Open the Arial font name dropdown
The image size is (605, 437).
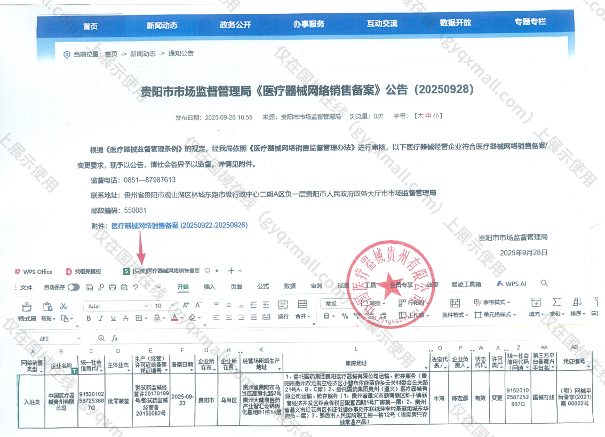tap(146, 306)
